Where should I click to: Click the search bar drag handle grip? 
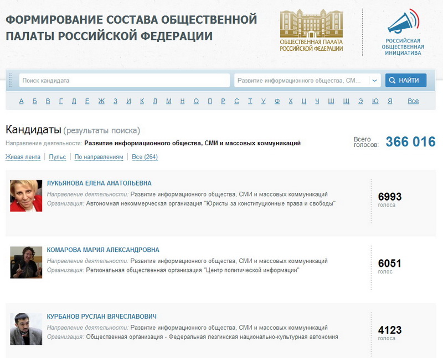click(11, 80)
